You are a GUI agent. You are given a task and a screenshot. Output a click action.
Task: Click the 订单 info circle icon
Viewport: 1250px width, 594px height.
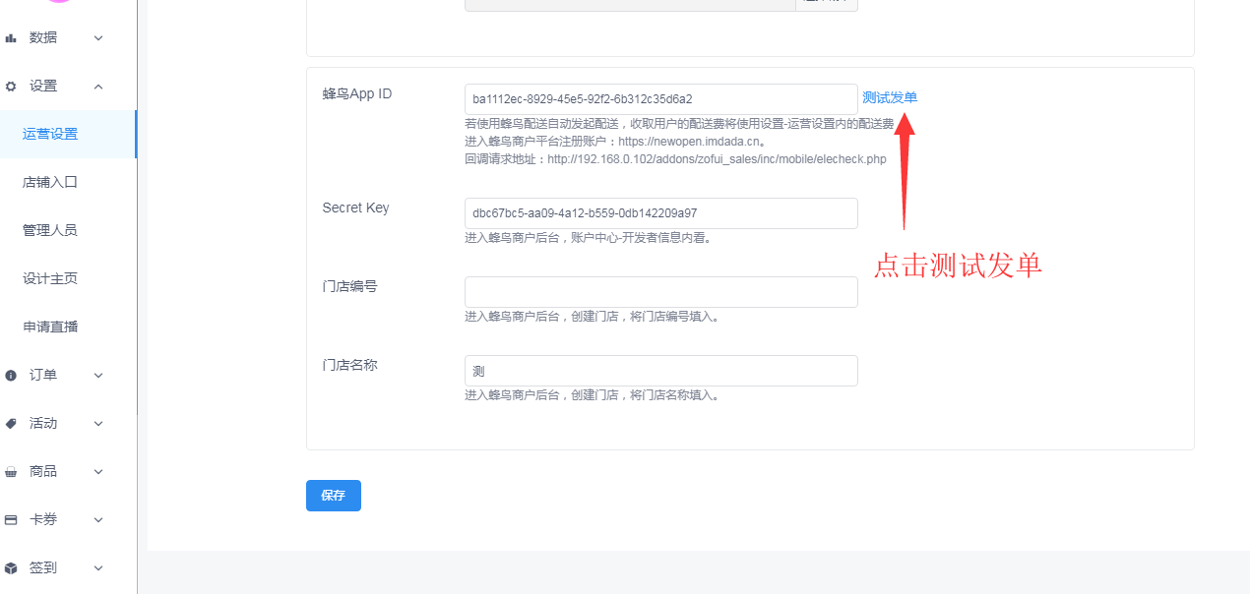(x=11, y=376)
